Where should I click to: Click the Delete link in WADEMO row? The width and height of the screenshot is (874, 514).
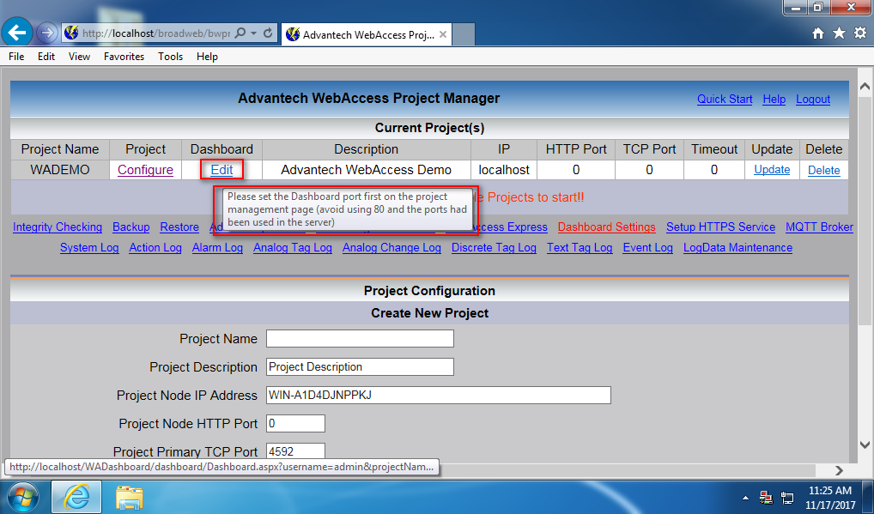[x=824, y=171]
